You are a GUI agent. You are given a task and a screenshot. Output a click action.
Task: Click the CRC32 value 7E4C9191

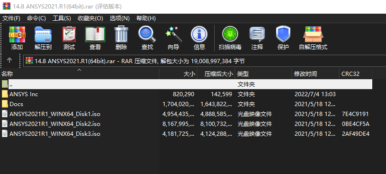coord(355,114)
